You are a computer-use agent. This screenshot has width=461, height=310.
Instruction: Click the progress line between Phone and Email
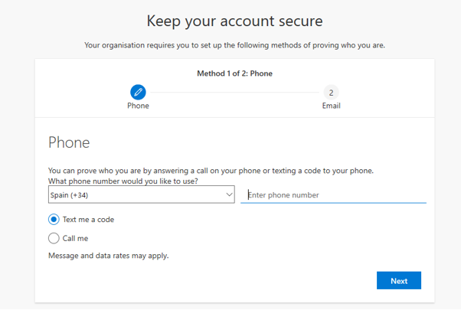click(234, 93)
